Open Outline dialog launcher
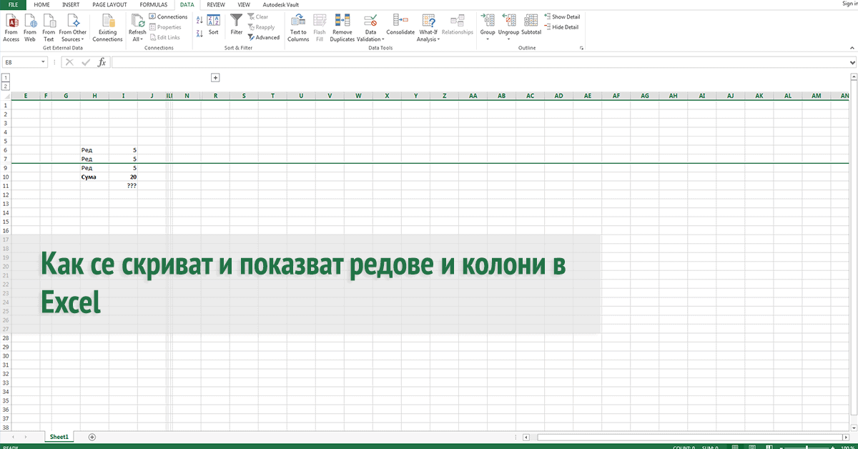This screenshot has width=858, height=449. tap(581, 48)
